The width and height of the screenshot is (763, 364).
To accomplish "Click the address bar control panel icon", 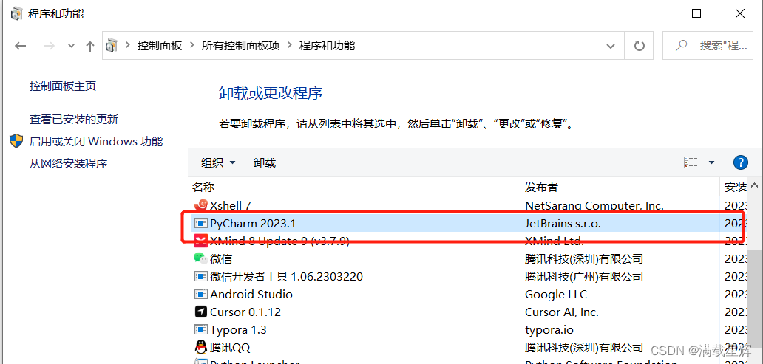I will [112, 46].
